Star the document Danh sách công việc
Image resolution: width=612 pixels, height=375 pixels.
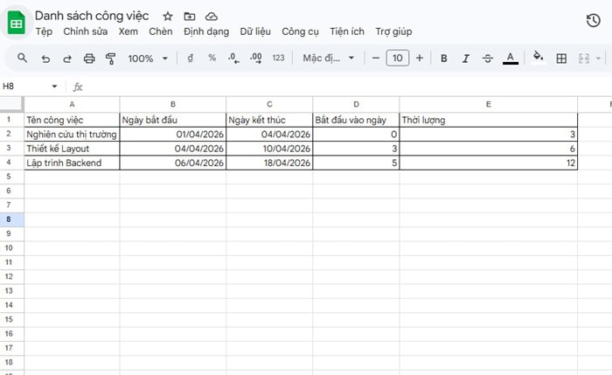(x=168, y=17)
